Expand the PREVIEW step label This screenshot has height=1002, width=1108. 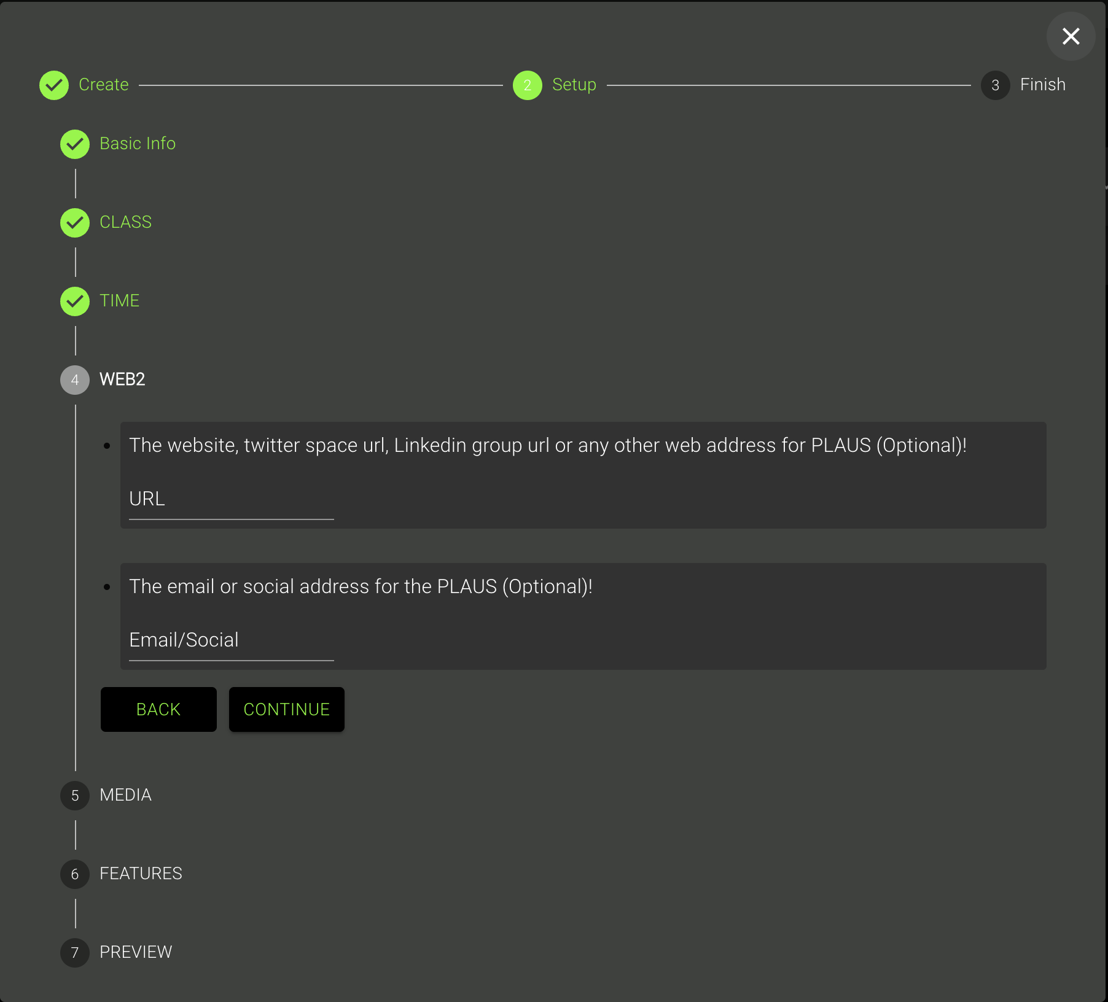click(136, 952)
